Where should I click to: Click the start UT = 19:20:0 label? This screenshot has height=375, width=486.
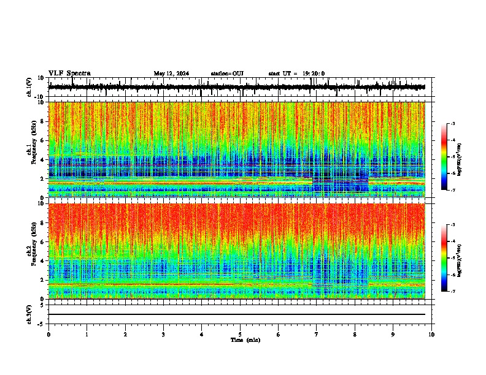296,74
